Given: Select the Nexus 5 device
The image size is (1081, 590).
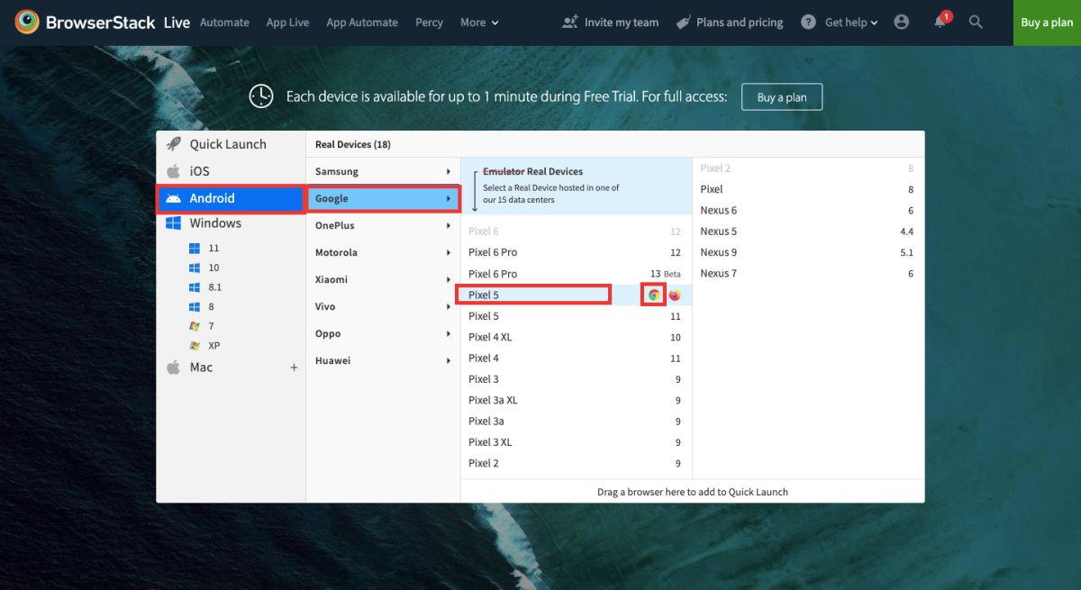Looking at the screenshot, I should (807, 231).
